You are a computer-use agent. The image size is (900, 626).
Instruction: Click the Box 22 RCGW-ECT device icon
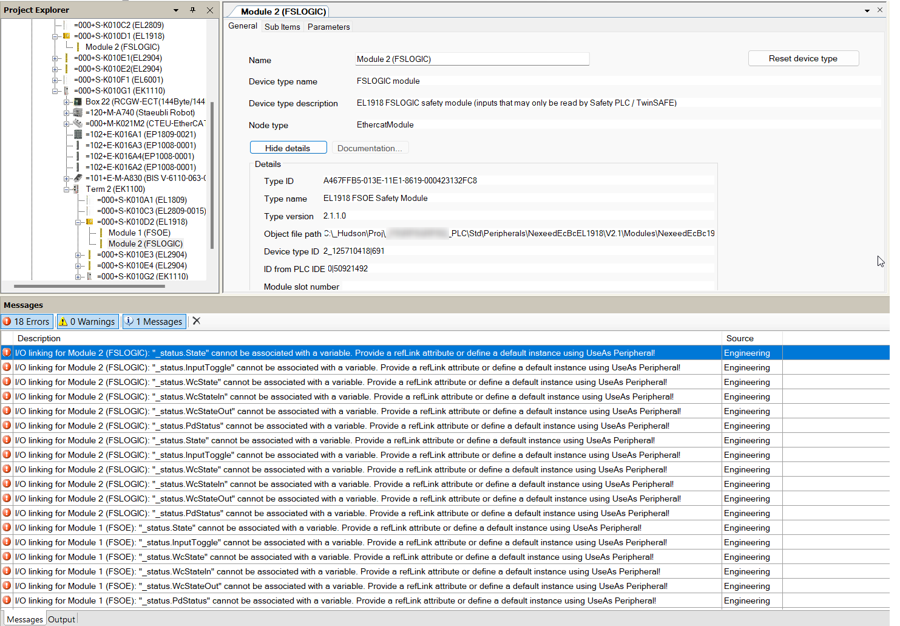78,101
